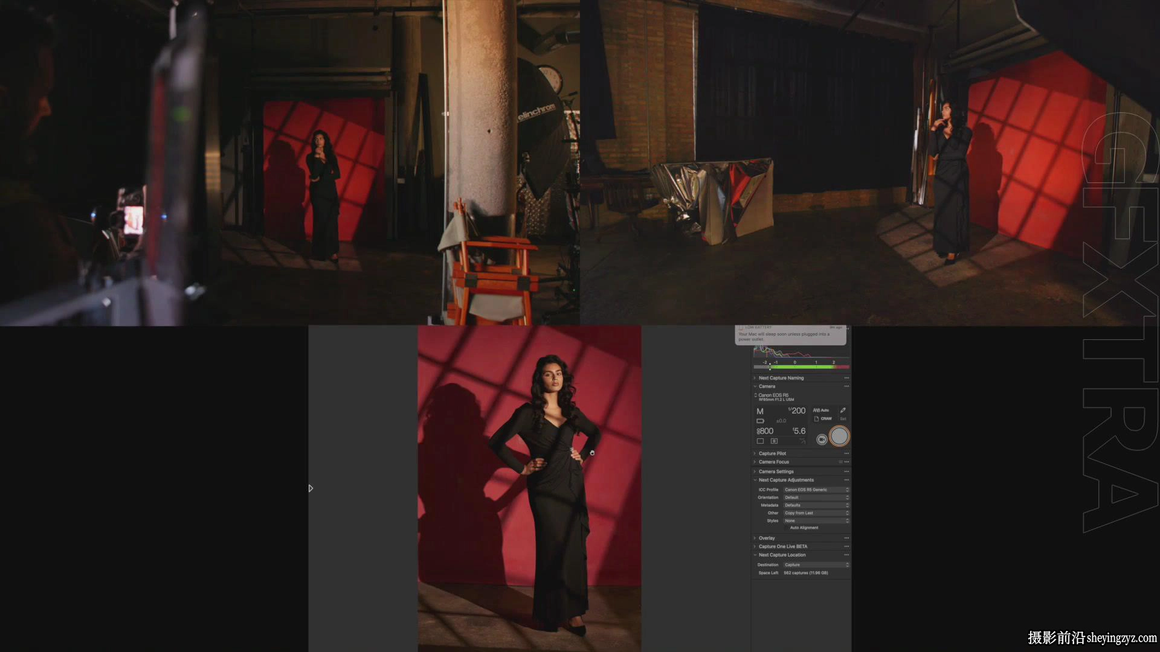Open options menu for Overlay
1160x652 pixels.
(x=846, y=538)
